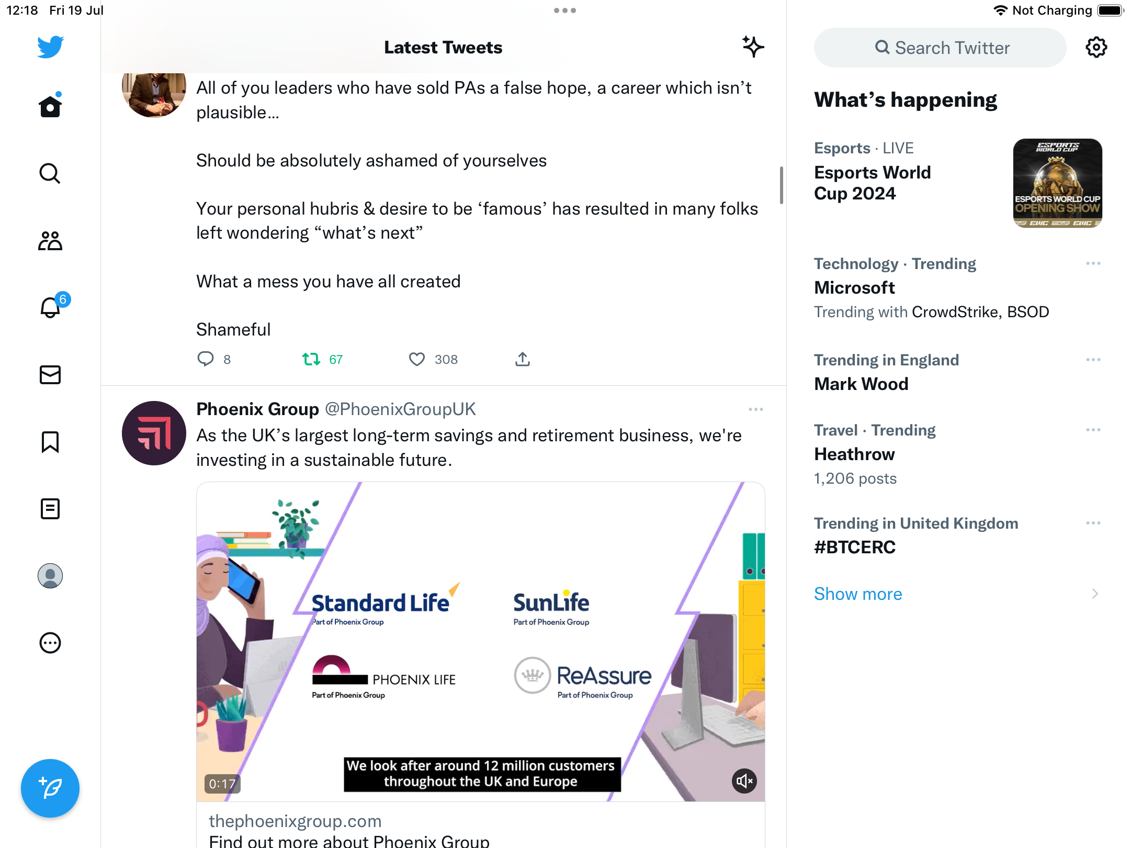Screen dimensions: 1130x848
Task: Click the timeline vertical scrollbar
Action: [x=781, y=185]
